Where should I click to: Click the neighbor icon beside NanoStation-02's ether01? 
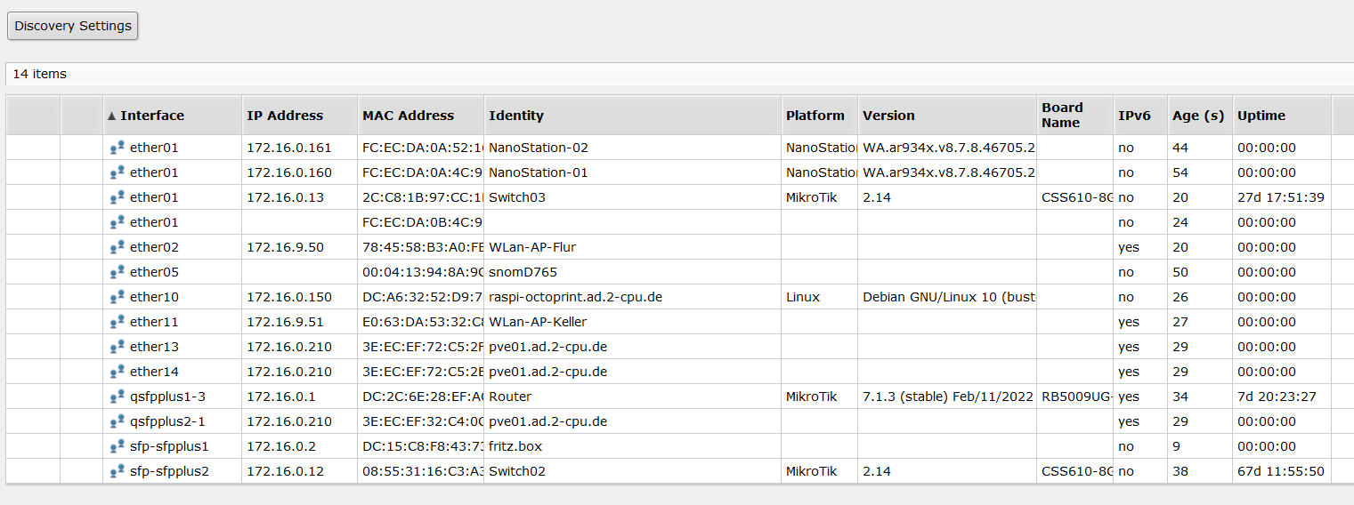[x=117, y=148]
